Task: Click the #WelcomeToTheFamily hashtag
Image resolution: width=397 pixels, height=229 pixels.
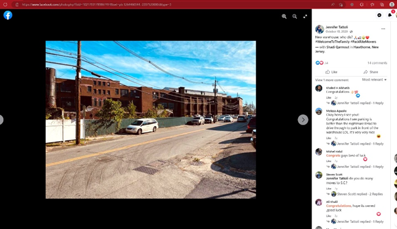Action: [332, 42]
